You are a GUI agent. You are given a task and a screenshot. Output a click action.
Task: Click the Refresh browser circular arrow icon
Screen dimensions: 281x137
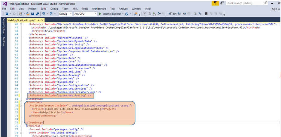pos(126,14)
